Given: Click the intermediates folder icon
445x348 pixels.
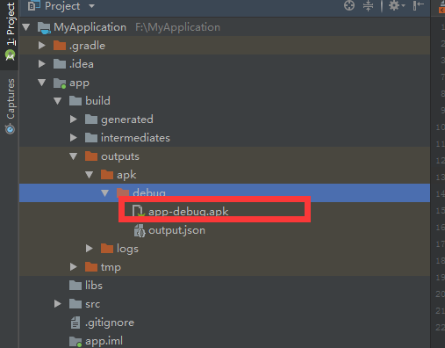Looking at the screenshot, I should (91, 138).
